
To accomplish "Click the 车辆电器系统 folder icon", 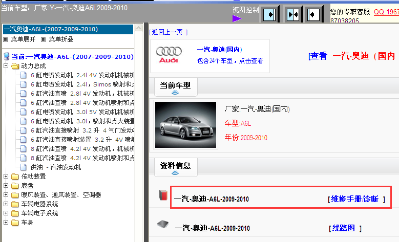I will [15, 204].
